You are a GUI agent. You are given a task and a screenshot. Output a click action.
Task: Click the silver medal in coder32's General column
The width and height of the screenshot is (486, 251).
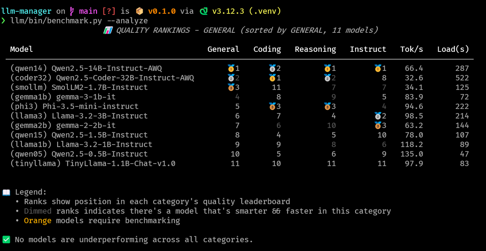coord(231,78)
